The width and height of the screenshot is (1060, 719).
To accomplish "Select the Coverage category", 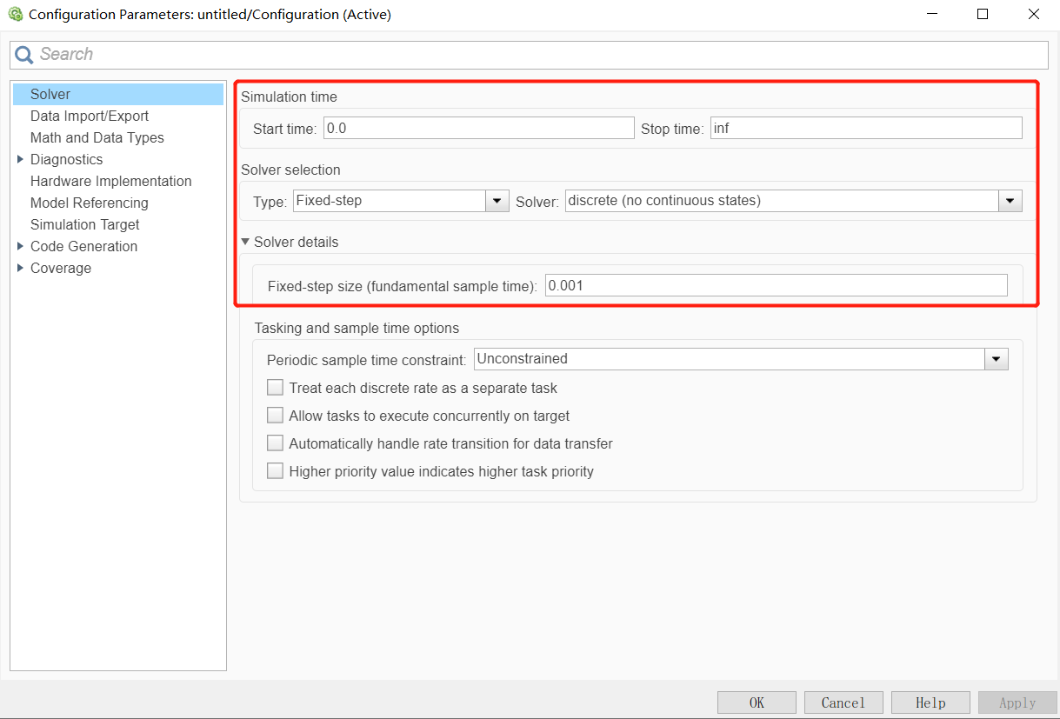I will (x=60, y=268).
